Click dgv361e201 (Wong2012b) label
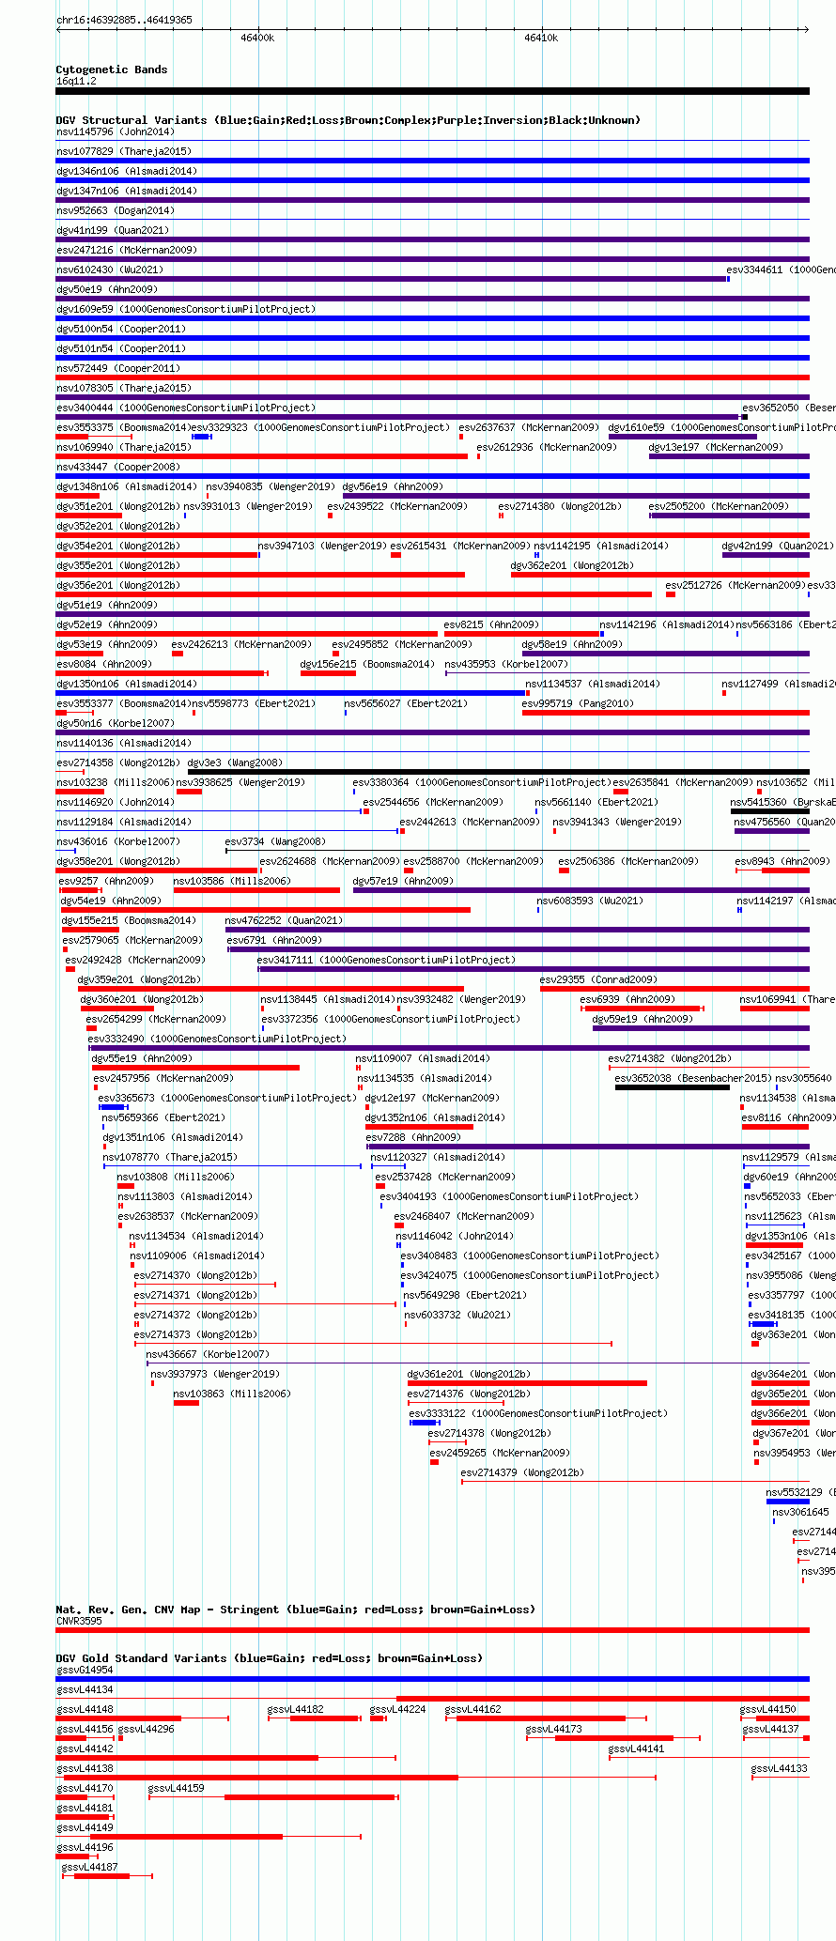The width and height of the screenshot is (836, 1941). pyautogui.click(x=469, y=1374)
